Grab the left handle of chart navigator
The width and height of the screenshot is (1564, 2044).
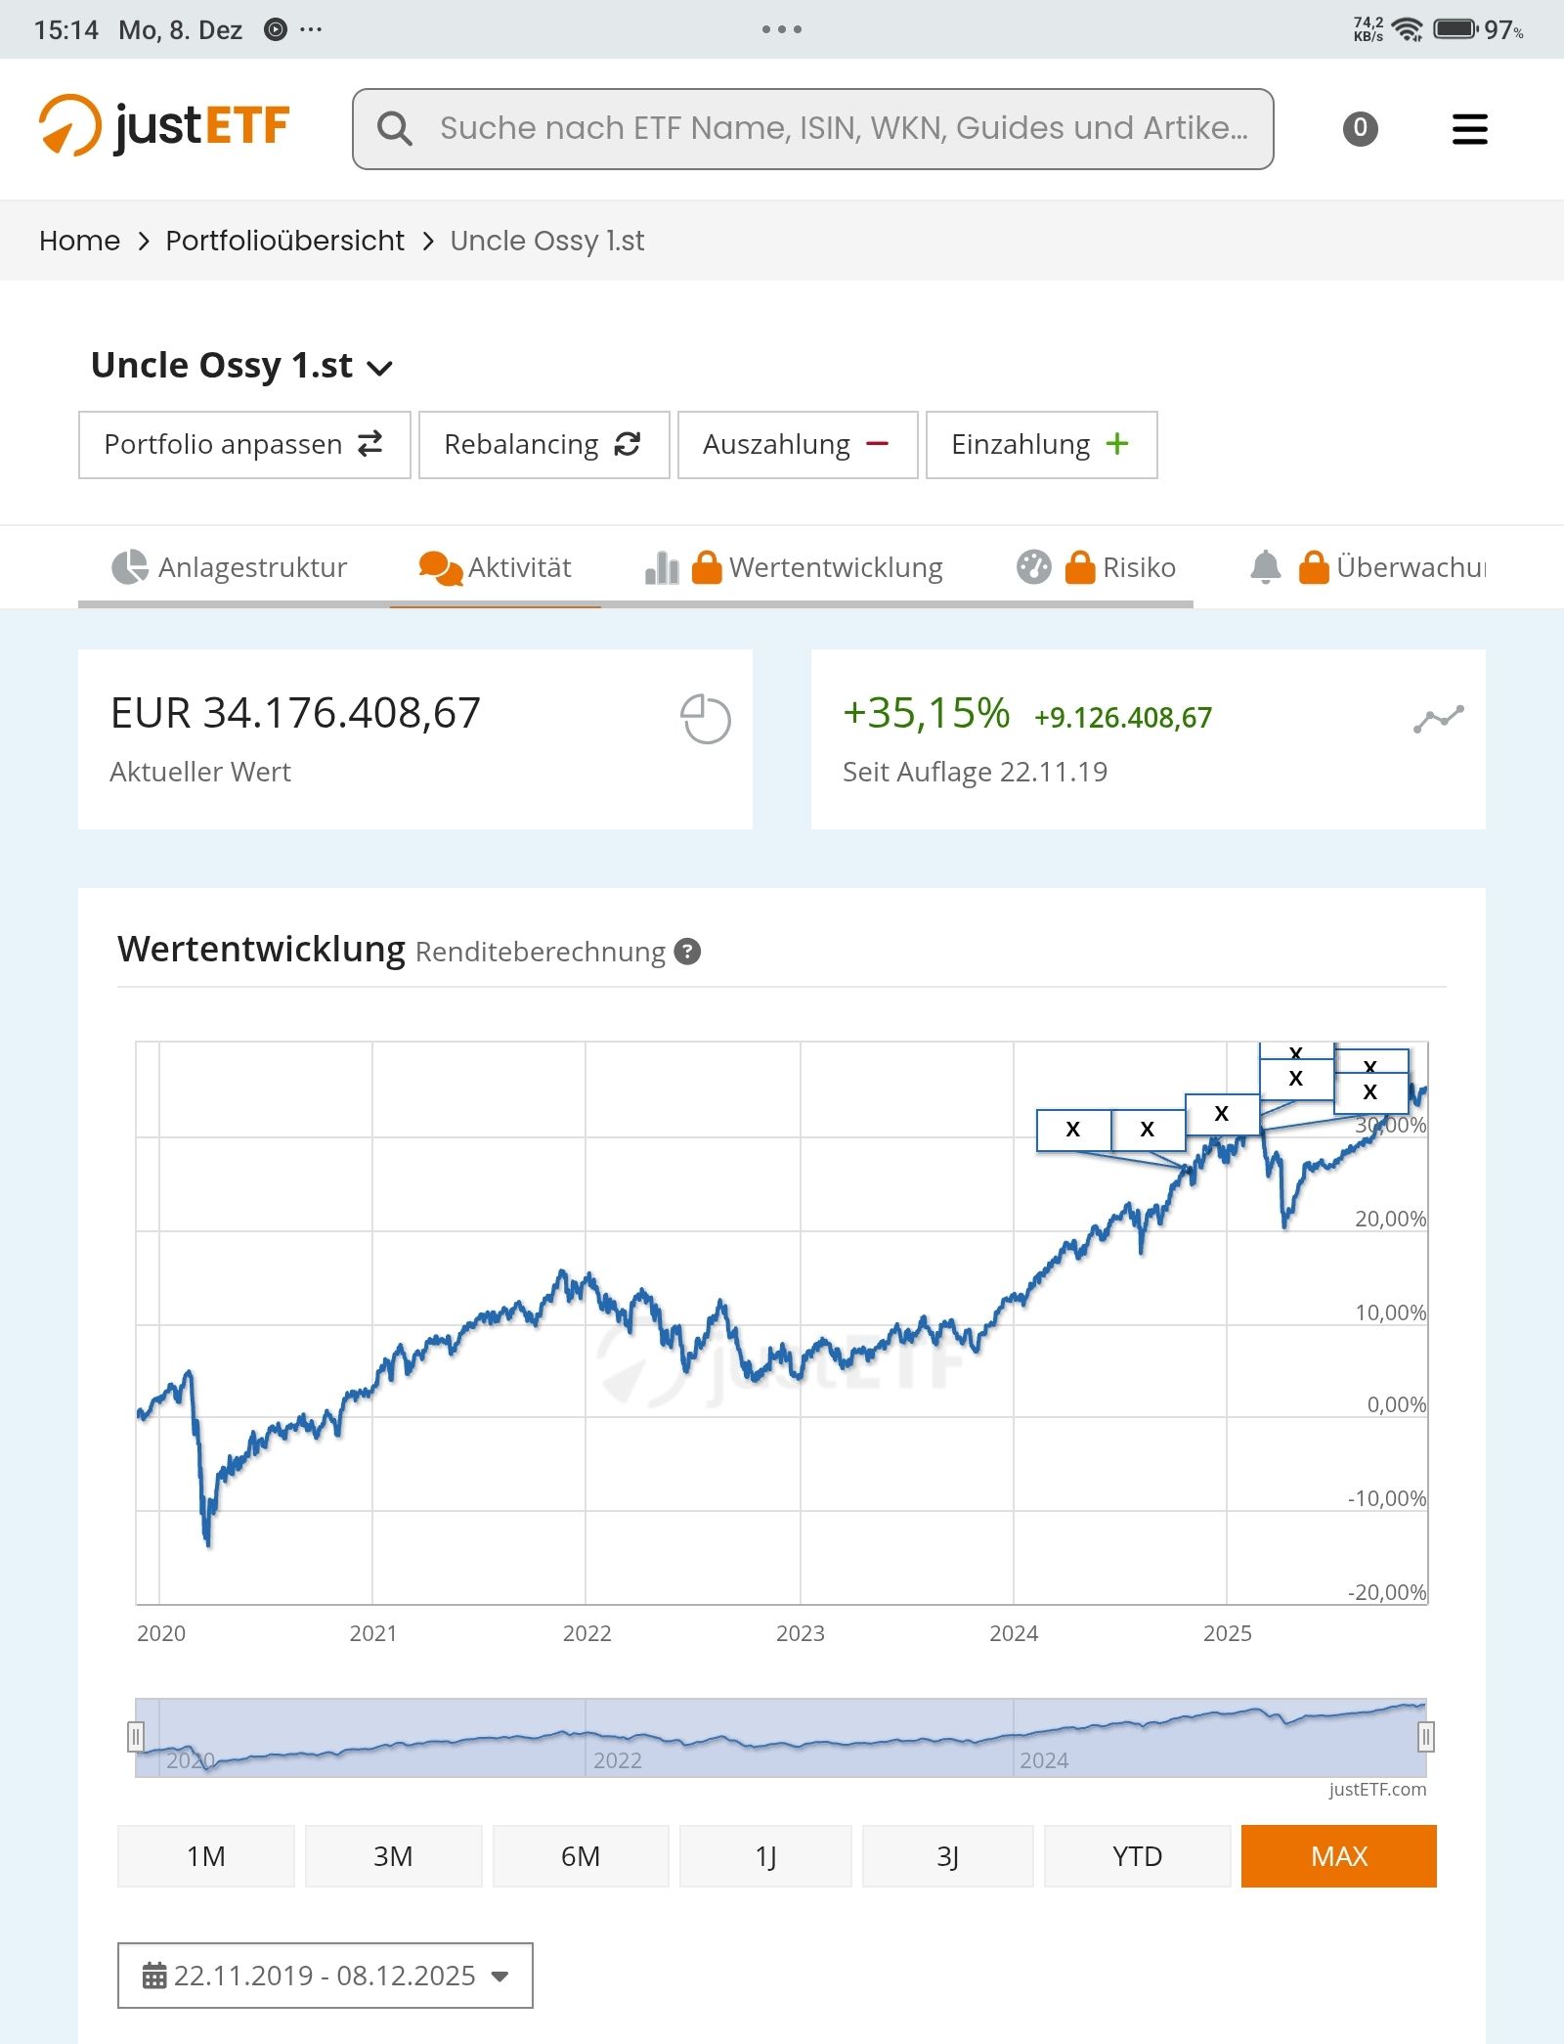[x=136, y=1737]
